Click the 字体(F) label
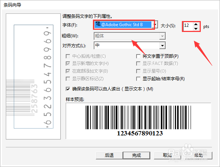Image resolution: width=220 pixels, height=167 pixels. (x=70, y=25)
